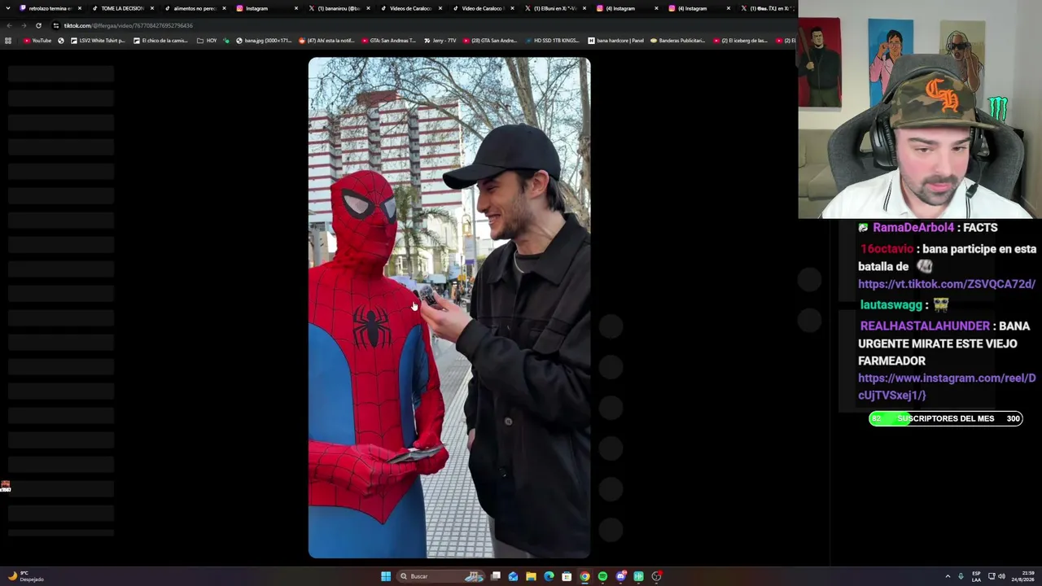
Task: Click the username lautaswagg in chat
Action: coord(891,304)
